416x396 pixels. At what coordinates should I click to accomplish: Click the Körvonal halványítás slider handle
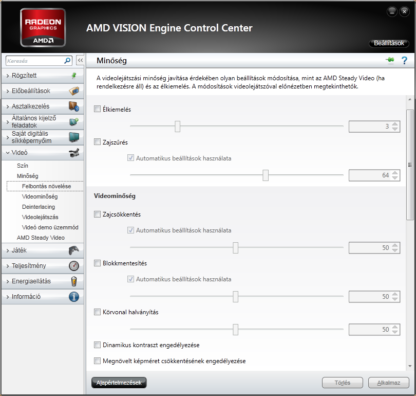[x=235, y=329]
